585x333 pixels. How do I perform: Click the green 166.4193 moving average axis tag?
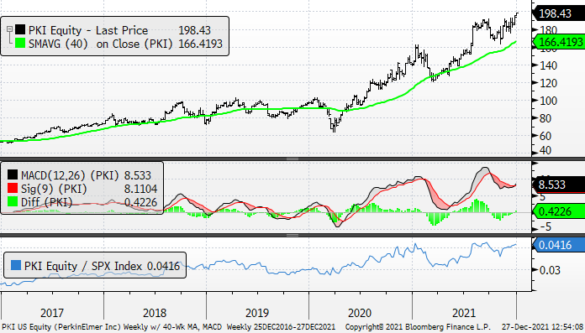558,42
